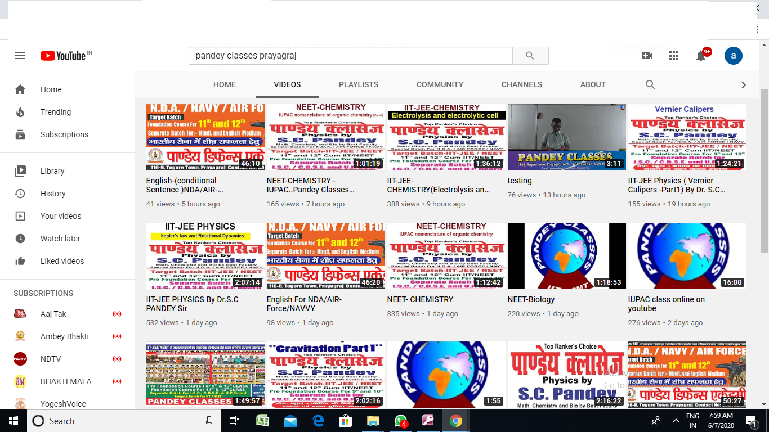The width and height of the screenshot is (769, 432).
Task: Open the hamburger guide menu
Action: tap(20, 56)
